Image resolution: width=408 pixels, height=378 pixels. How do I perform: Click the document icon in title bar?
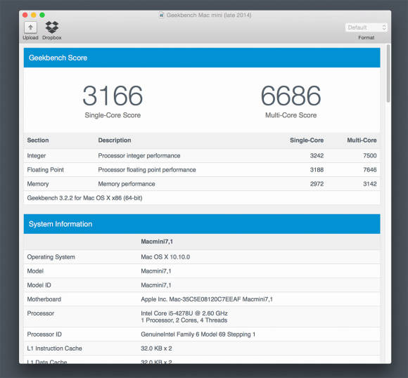(x=162, y=15)
